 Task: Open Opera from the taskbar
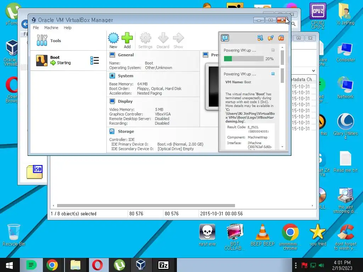click(x=97, y=265)
